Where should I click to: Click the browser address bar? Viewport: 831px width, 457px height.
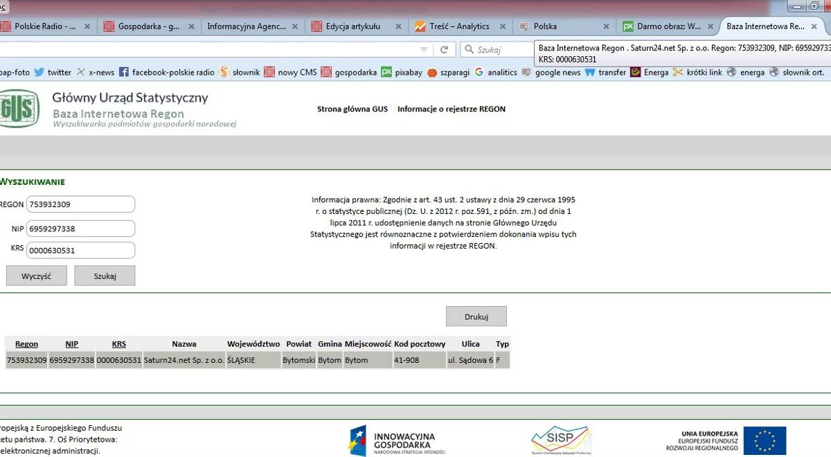208,50
